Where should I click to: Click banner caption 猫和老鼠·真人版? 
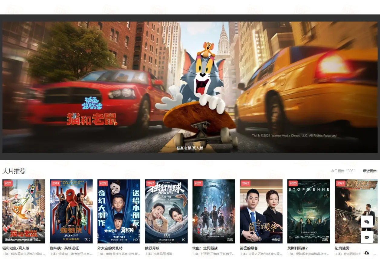pyautogui.click(x=190, y=148)
